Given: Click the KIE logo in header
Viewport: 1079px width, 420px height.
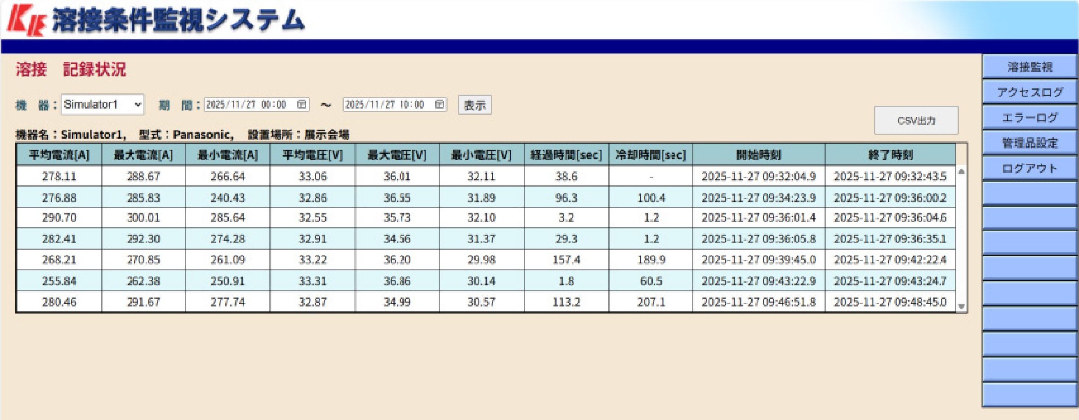Looking at the screenshot, I should pos(27,20).
